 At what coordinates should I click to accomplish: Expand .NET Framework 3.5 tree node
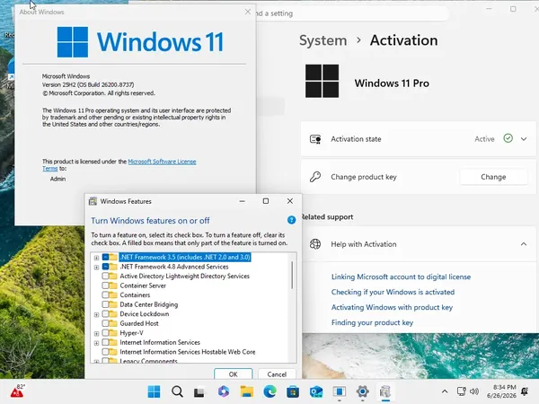click(97, 258)
